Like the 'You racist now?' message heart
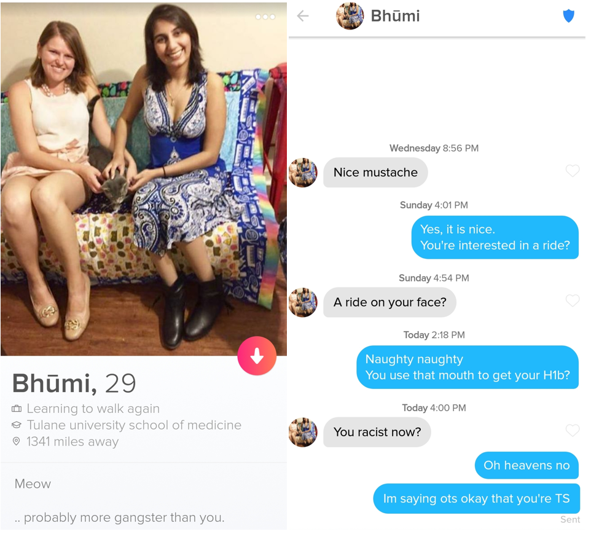The image size is (591, 534). pos(572,430)
